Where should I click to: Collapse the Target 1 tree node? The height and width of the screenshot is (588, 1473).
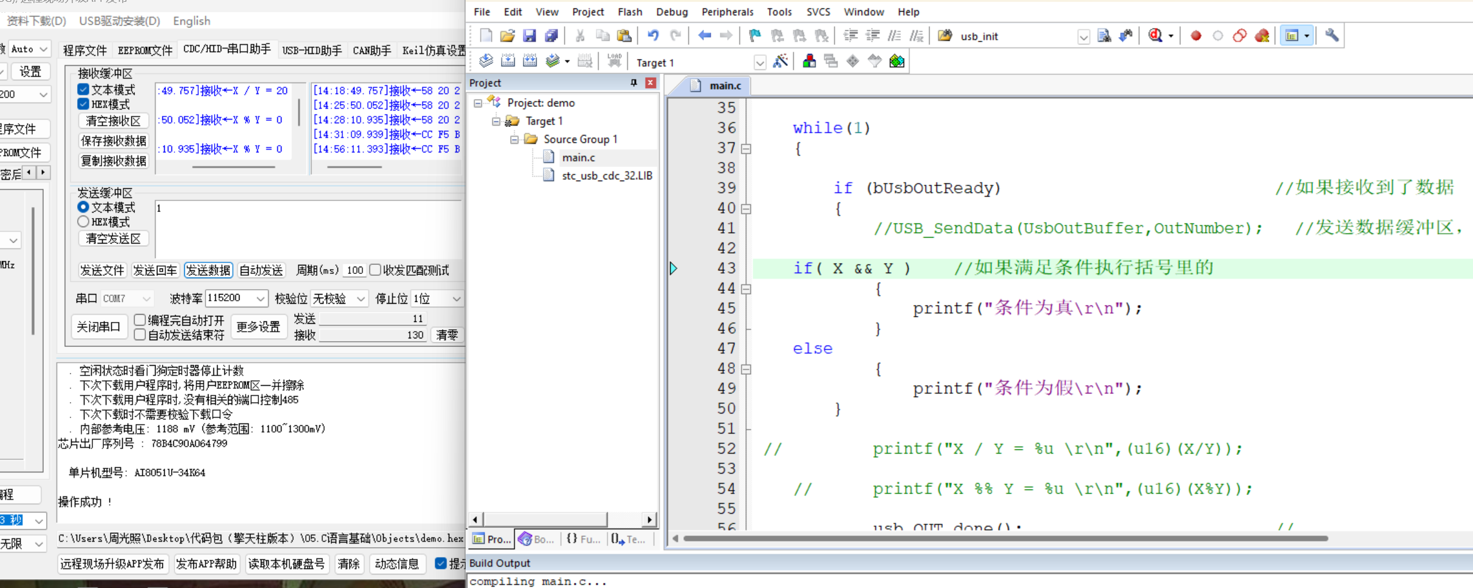[496, 121]
